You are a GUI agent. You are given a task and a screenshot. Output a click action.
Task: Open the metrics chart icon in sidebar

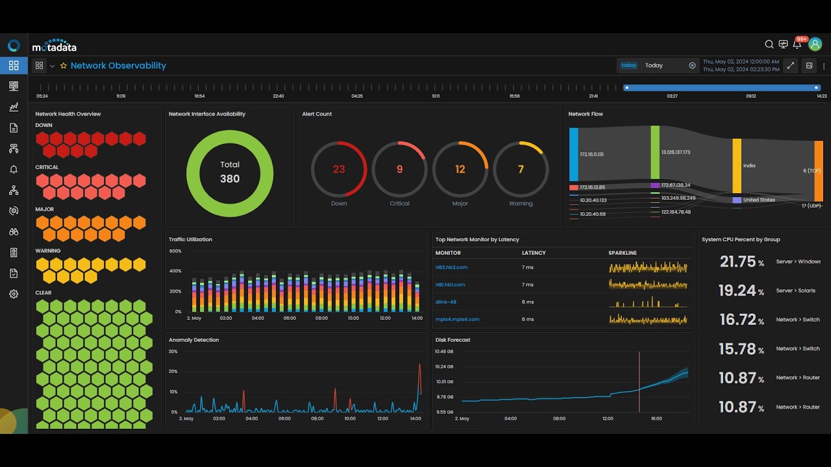14,107
